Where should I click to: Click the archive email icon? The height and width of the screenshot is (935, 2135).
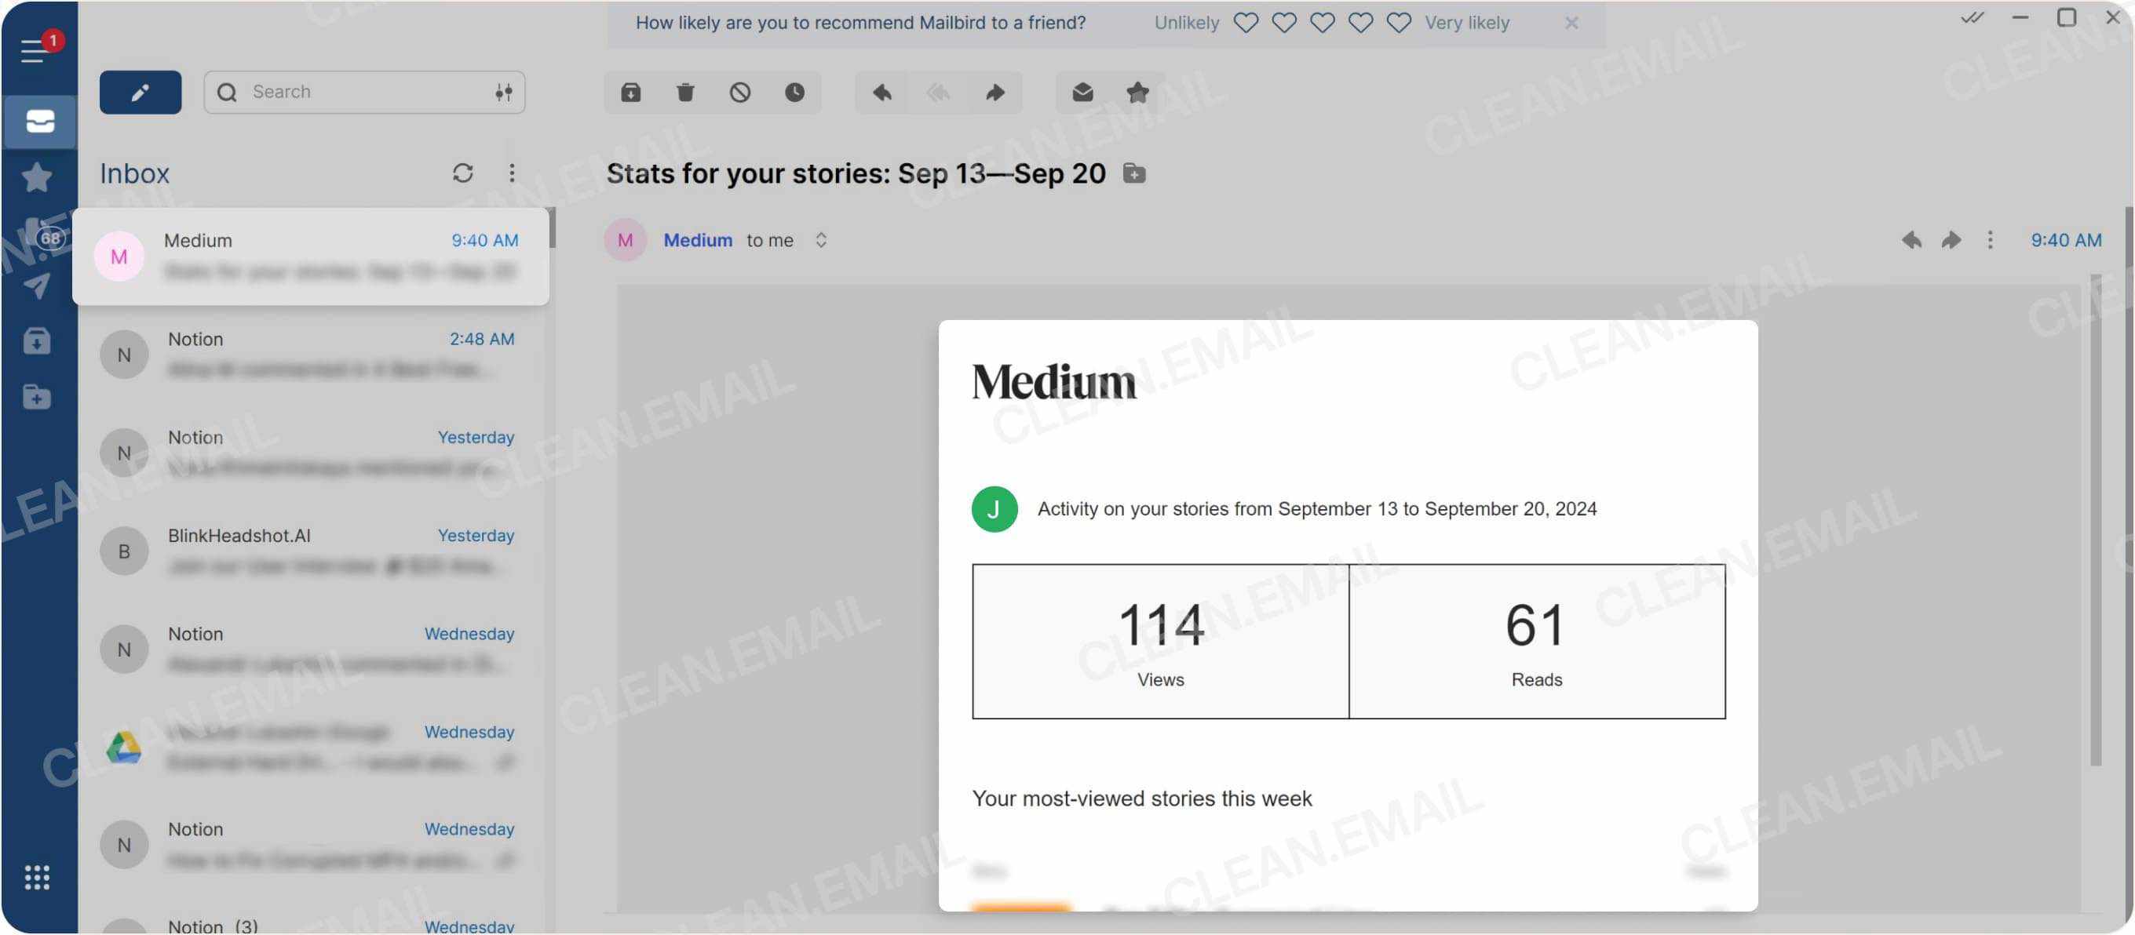point(630,91)
